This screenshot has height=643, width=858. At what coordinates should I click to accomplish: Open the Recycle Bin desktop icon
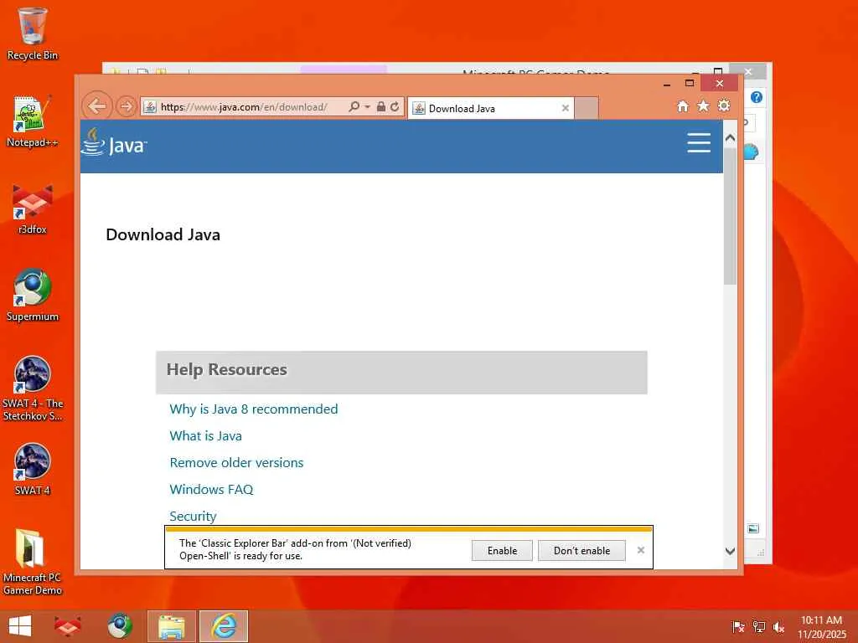tap(33, 33)
